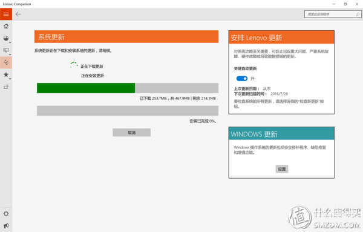Go back with the left arrow

[18, 14]
